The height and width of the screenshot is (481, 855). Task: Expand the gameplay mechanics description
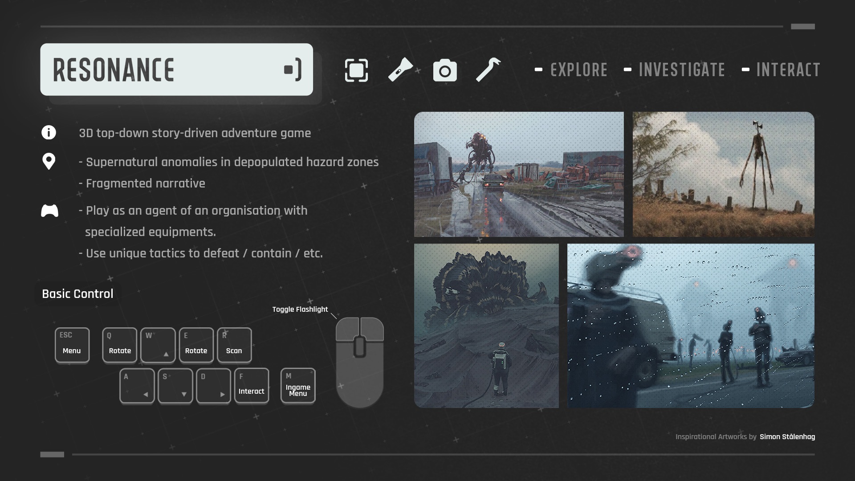click(x=49, y=210)
